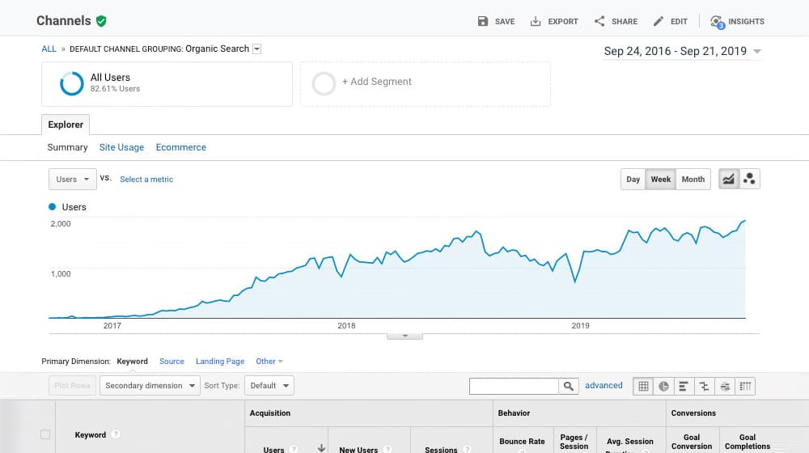Select the pie chart percentage view
This screenshot has height=453, width=809.
click(x=663, y=386)
